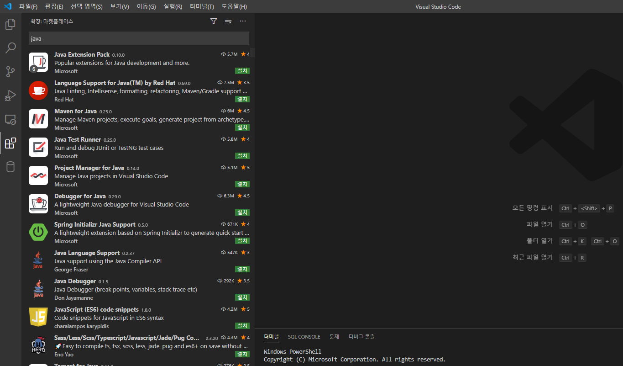Switch to the 문제 panel tab
623x366 pixels.
tap(334, 337)
